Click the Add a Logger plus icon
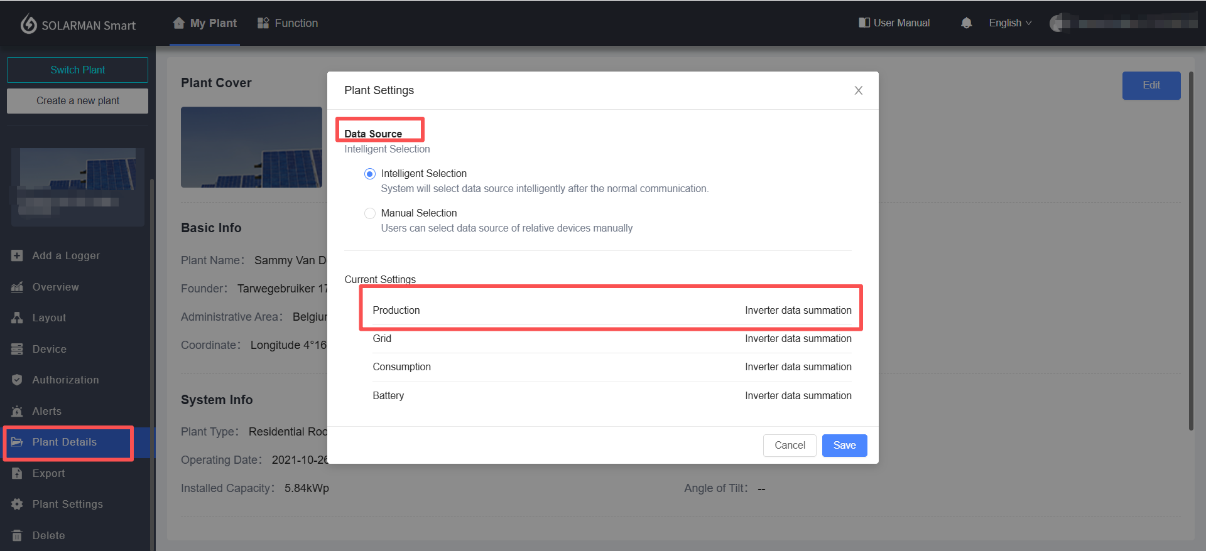 17,255
